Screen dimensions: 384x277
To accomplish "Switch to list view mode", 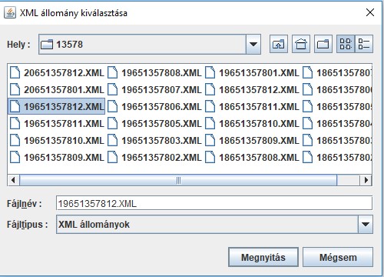I will click(346, 44).
